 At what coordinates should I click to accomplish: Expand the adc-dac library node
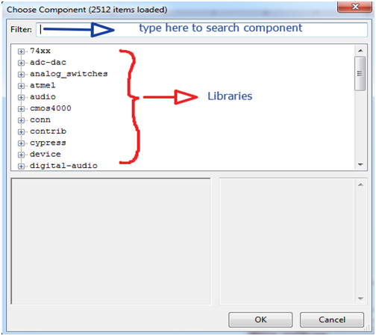tap(21, 63)
